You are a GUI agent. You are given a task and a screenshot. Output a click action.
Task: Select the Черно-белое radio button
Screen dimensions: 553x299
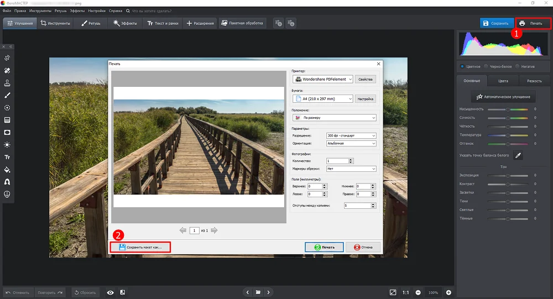486,66
